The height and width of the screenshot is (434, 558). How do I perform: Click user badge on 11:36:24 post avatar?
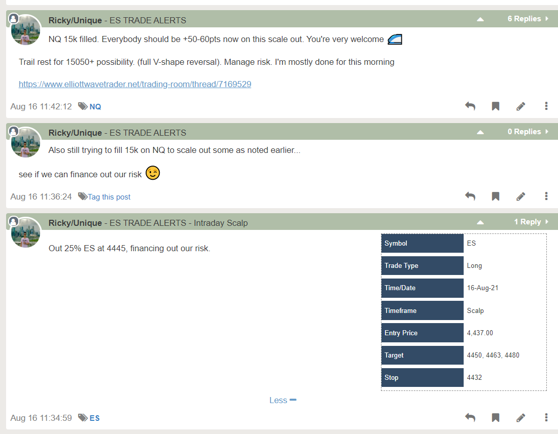tap(14, 131)
